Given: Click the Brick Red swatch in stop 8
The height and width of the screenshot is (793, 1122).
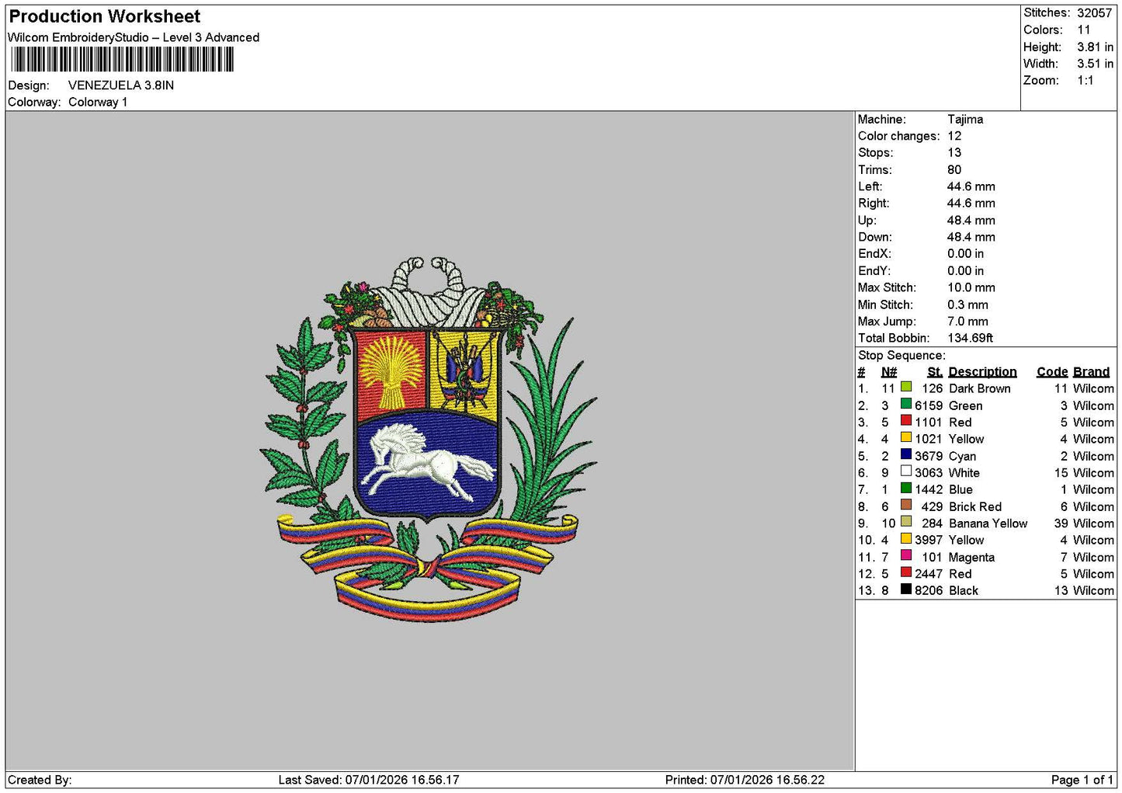Looking at the screenshot, I should click(x=906, y=505).
